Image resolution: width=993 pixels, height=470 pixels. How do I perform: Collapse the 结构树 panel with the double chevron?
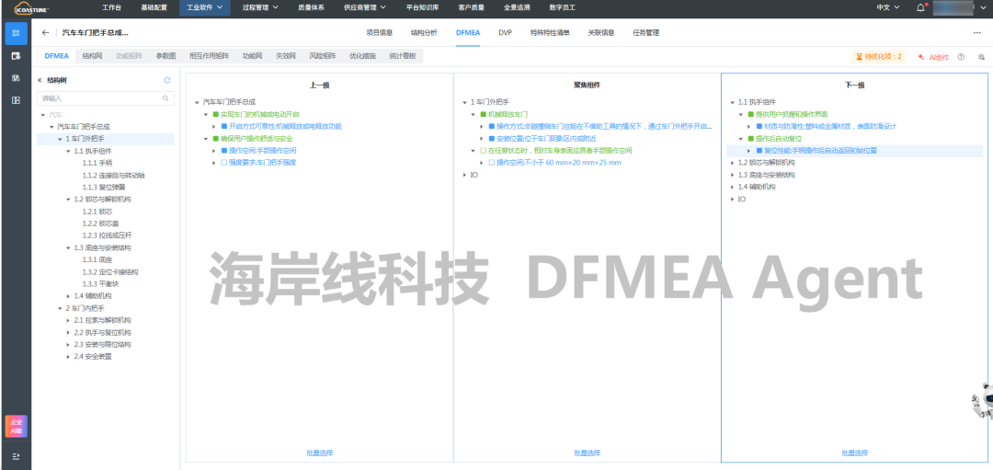coord(40,81)
